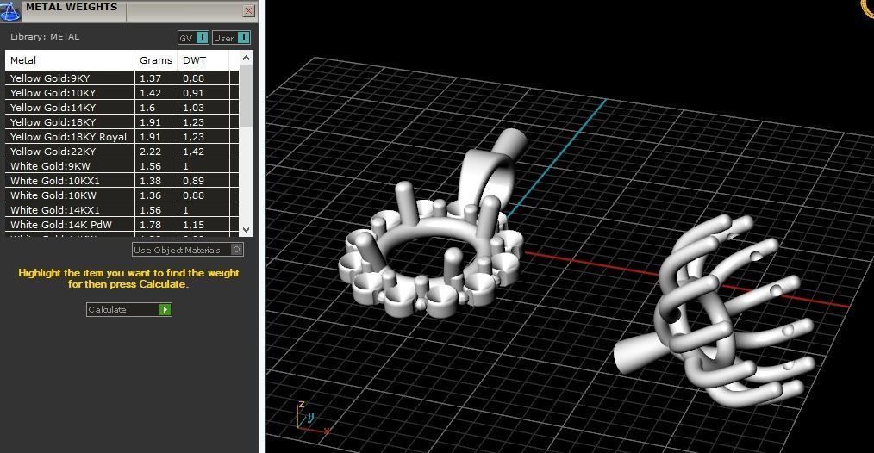
Task: Click the 1,15 DWT value cell
Action: pyautogui.click(x=203, y=225)
